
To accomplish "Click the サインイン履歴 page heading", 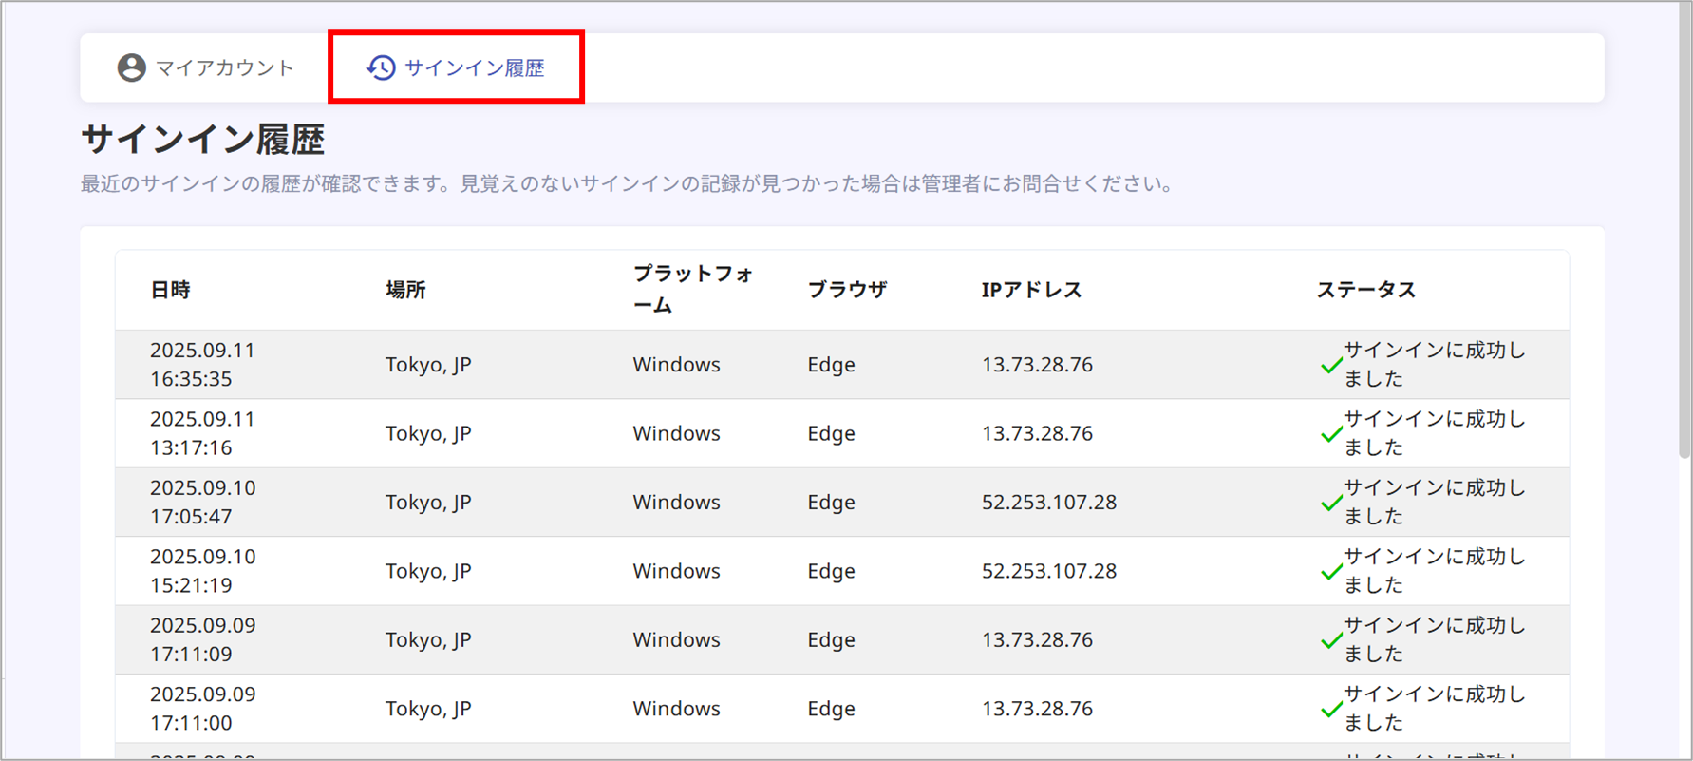I will pos(203,140).
